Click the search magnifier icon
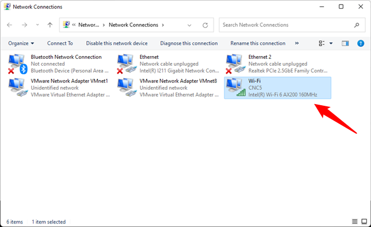 [x=357, y=25]
